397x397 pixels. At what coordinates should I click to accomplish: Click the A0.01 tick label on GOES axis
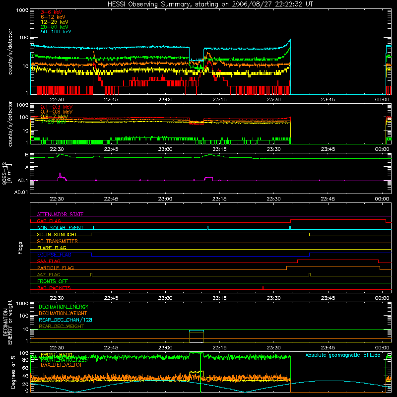click(21, 192)
